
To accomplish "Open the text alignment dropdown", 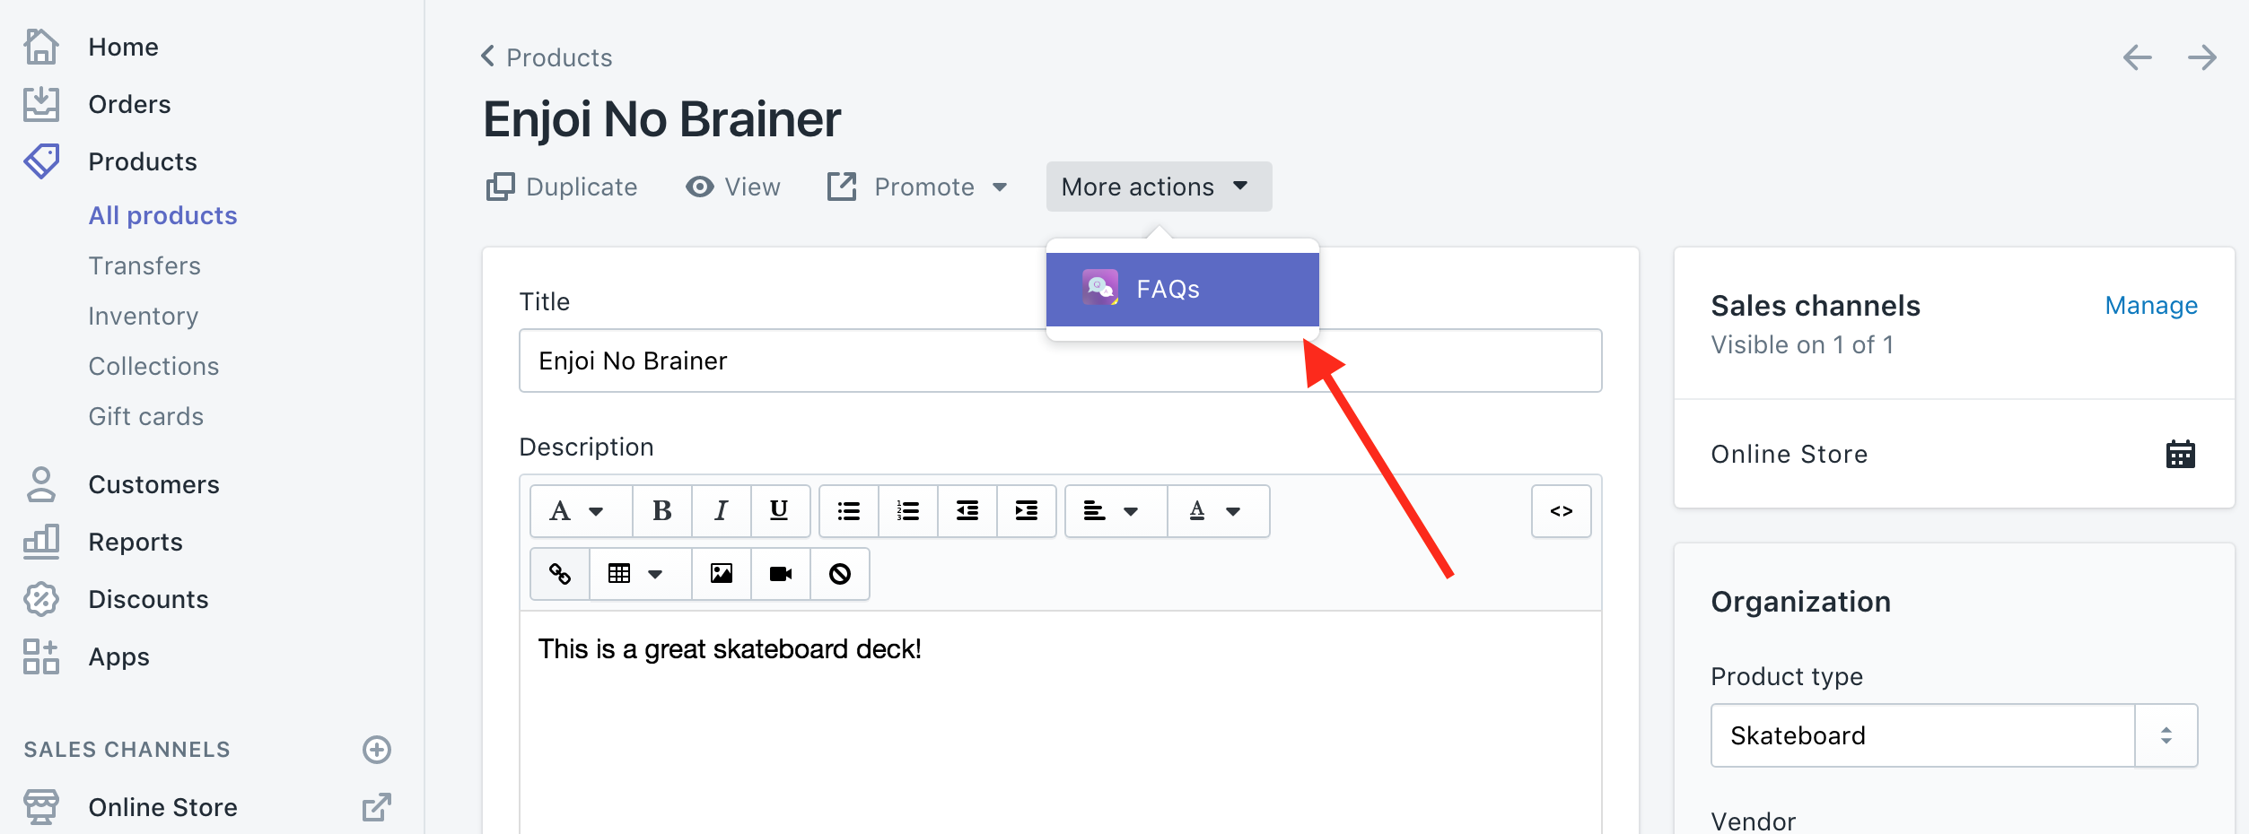I will 1112,511.
